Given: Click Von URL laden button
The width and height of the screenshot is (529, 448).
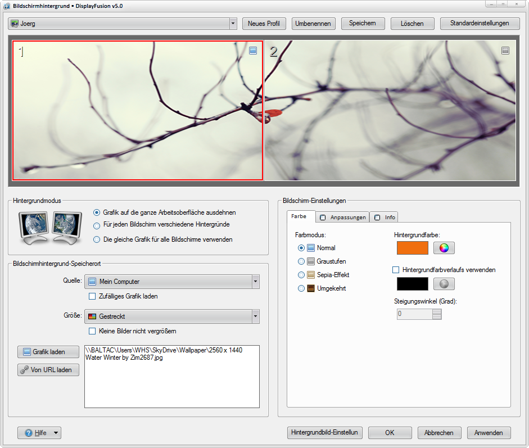Looking at the screenshot, I should (x=48, y=370).
